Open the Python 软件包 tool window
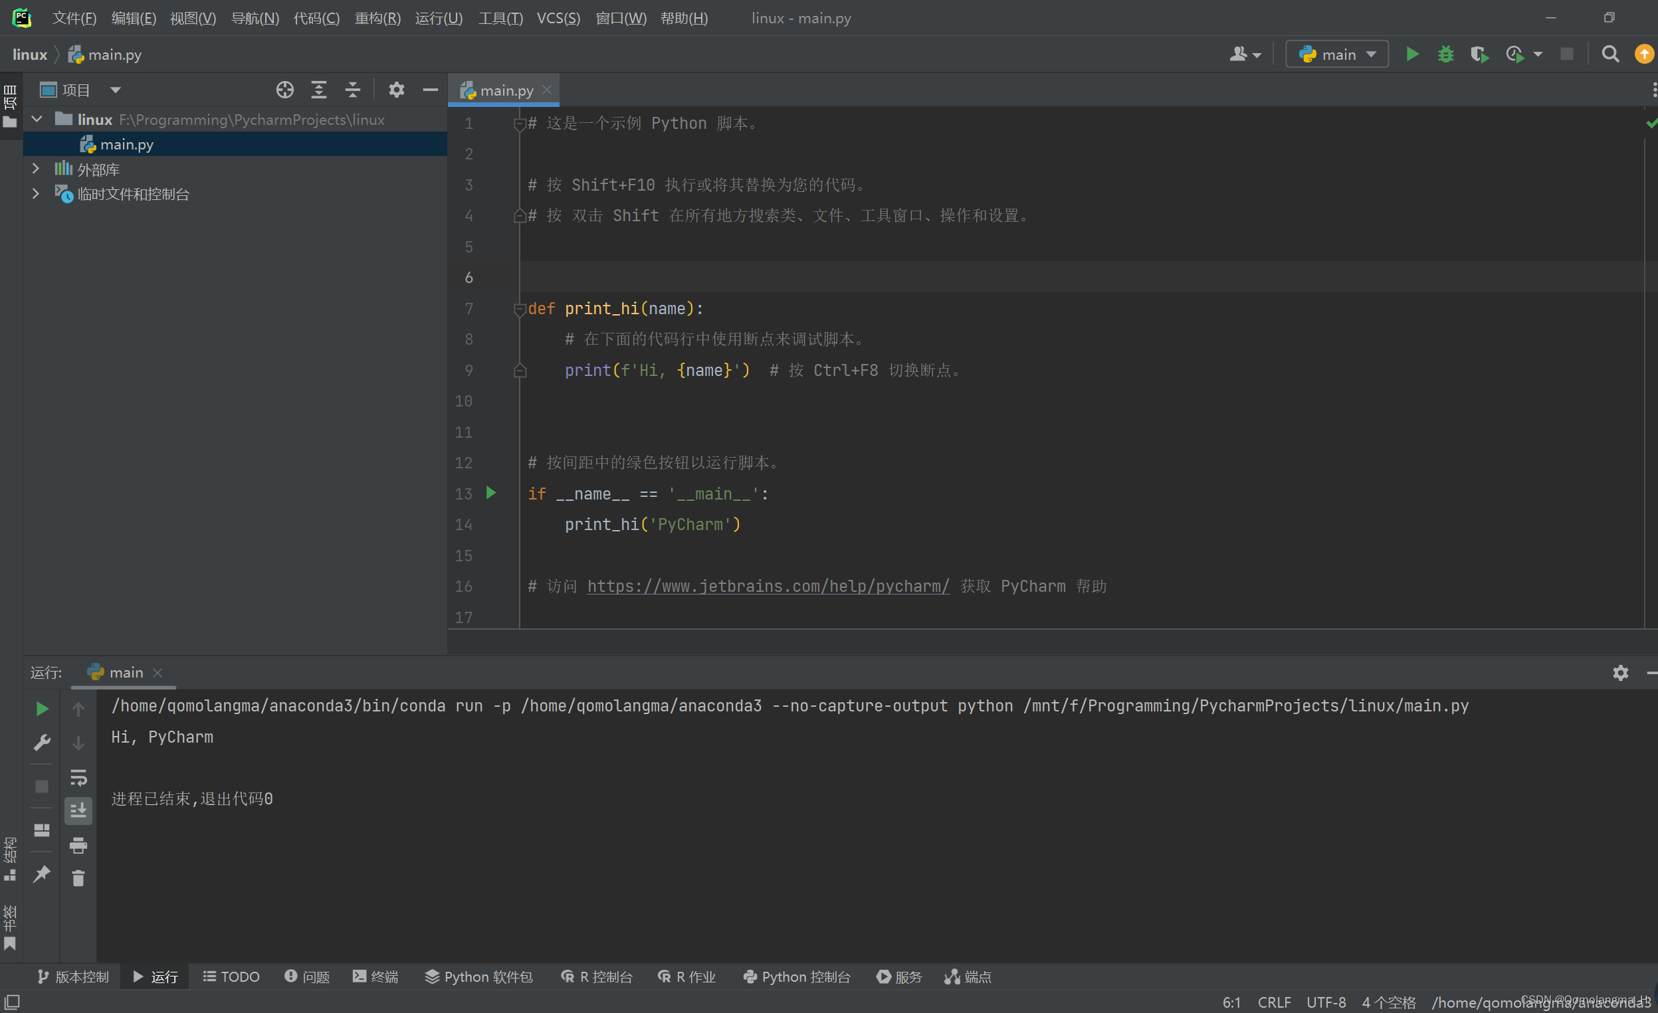 (x=478, y=976)
